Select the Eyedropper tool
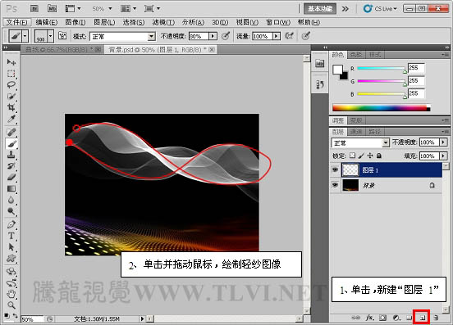Image resolution: width=453 pixels, height=325 pixels. 11,119
